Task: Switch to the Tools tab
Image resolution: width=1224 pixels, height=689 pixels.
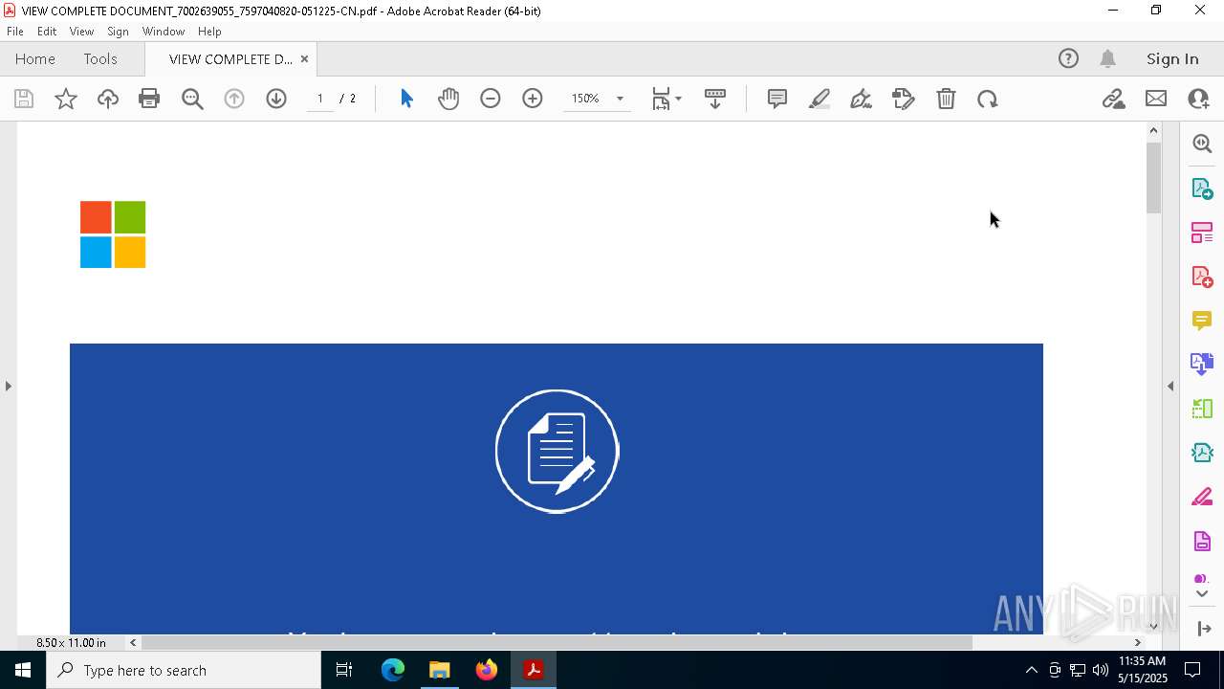Action: click(x=100, y=58)
